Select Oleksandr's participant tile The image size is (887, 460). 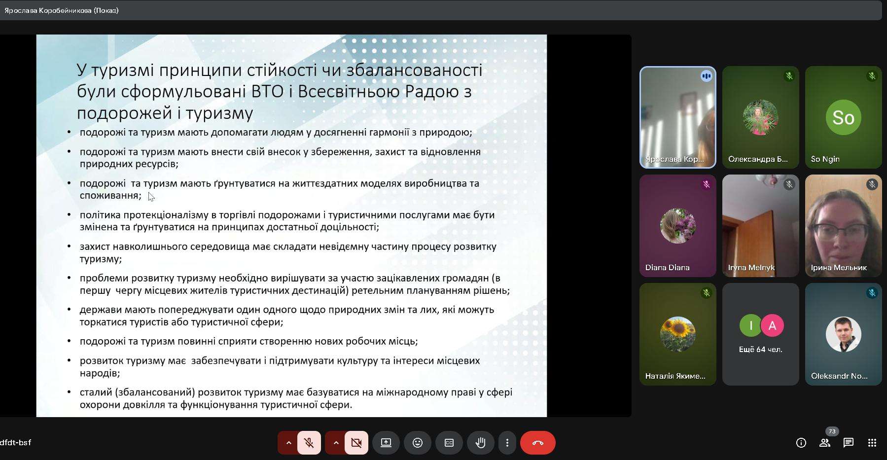point(844,334)
